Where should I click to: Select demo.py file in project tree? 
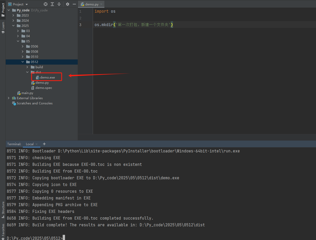(42, 83)
